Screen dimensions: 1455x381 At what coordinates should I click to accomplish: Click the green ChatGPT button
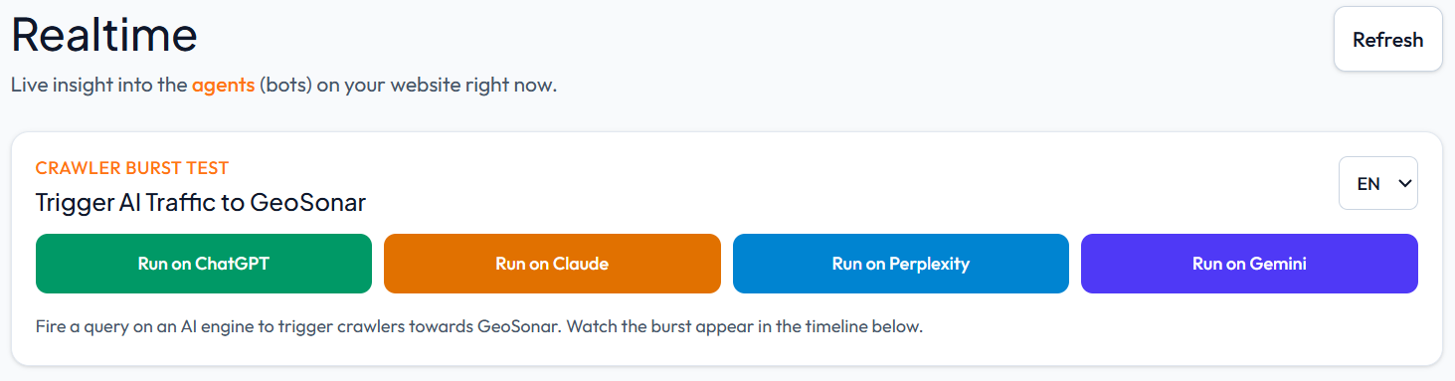click(x=204, y=264)
